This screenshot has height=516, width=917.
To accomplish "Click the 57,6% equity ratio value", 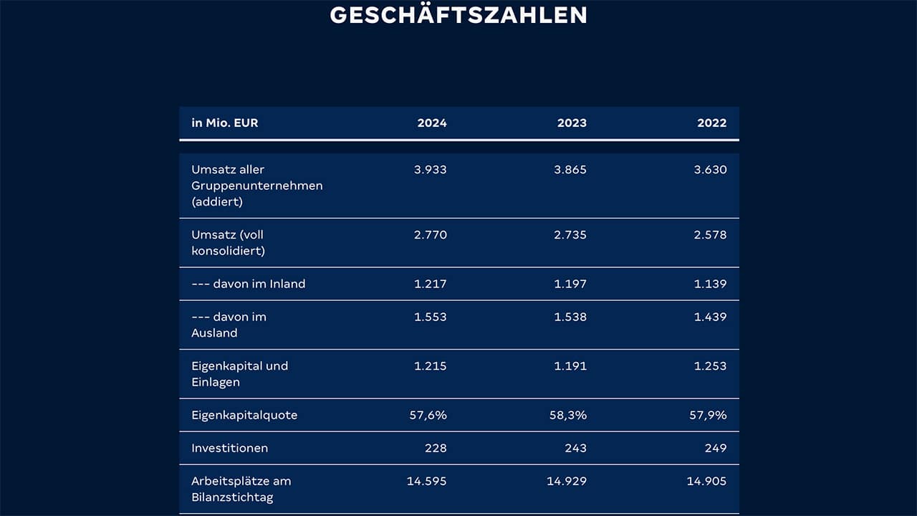I will [428, 415].
